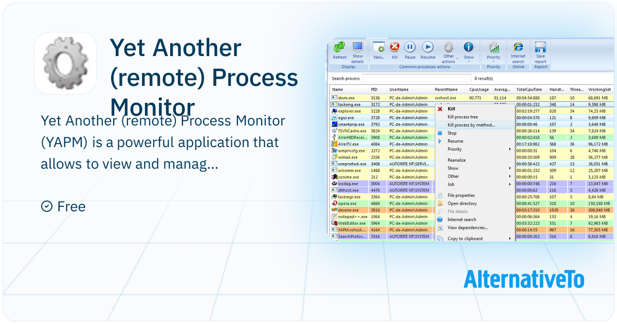617x324 pixels.
Task: Click the taskmgr.exe process icon
Action: (334, 197)
